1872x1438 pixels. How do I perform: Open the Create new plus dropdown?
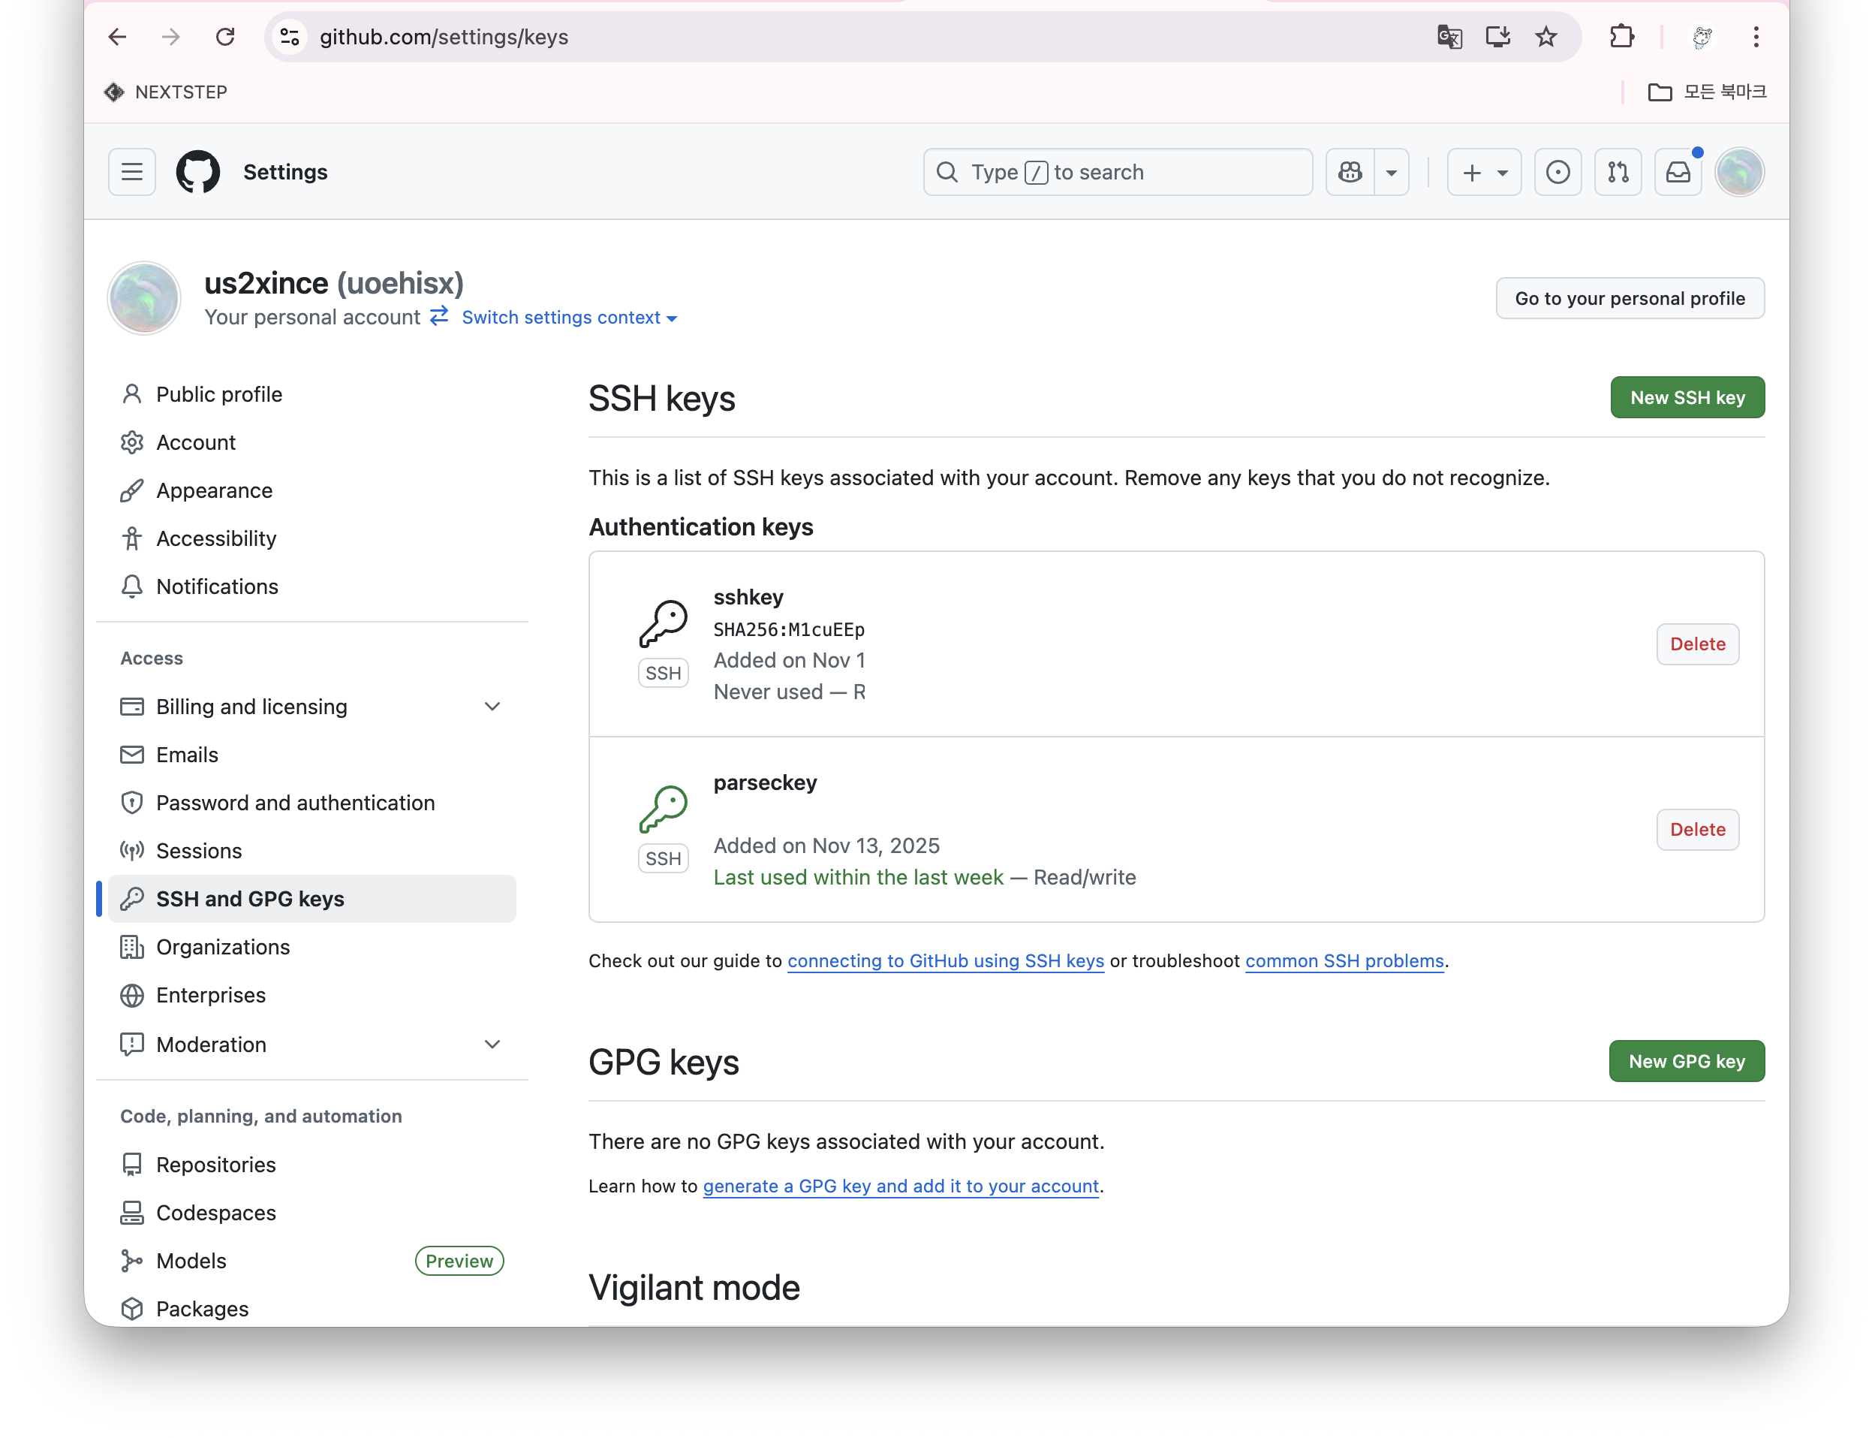tap(1484, 172)
